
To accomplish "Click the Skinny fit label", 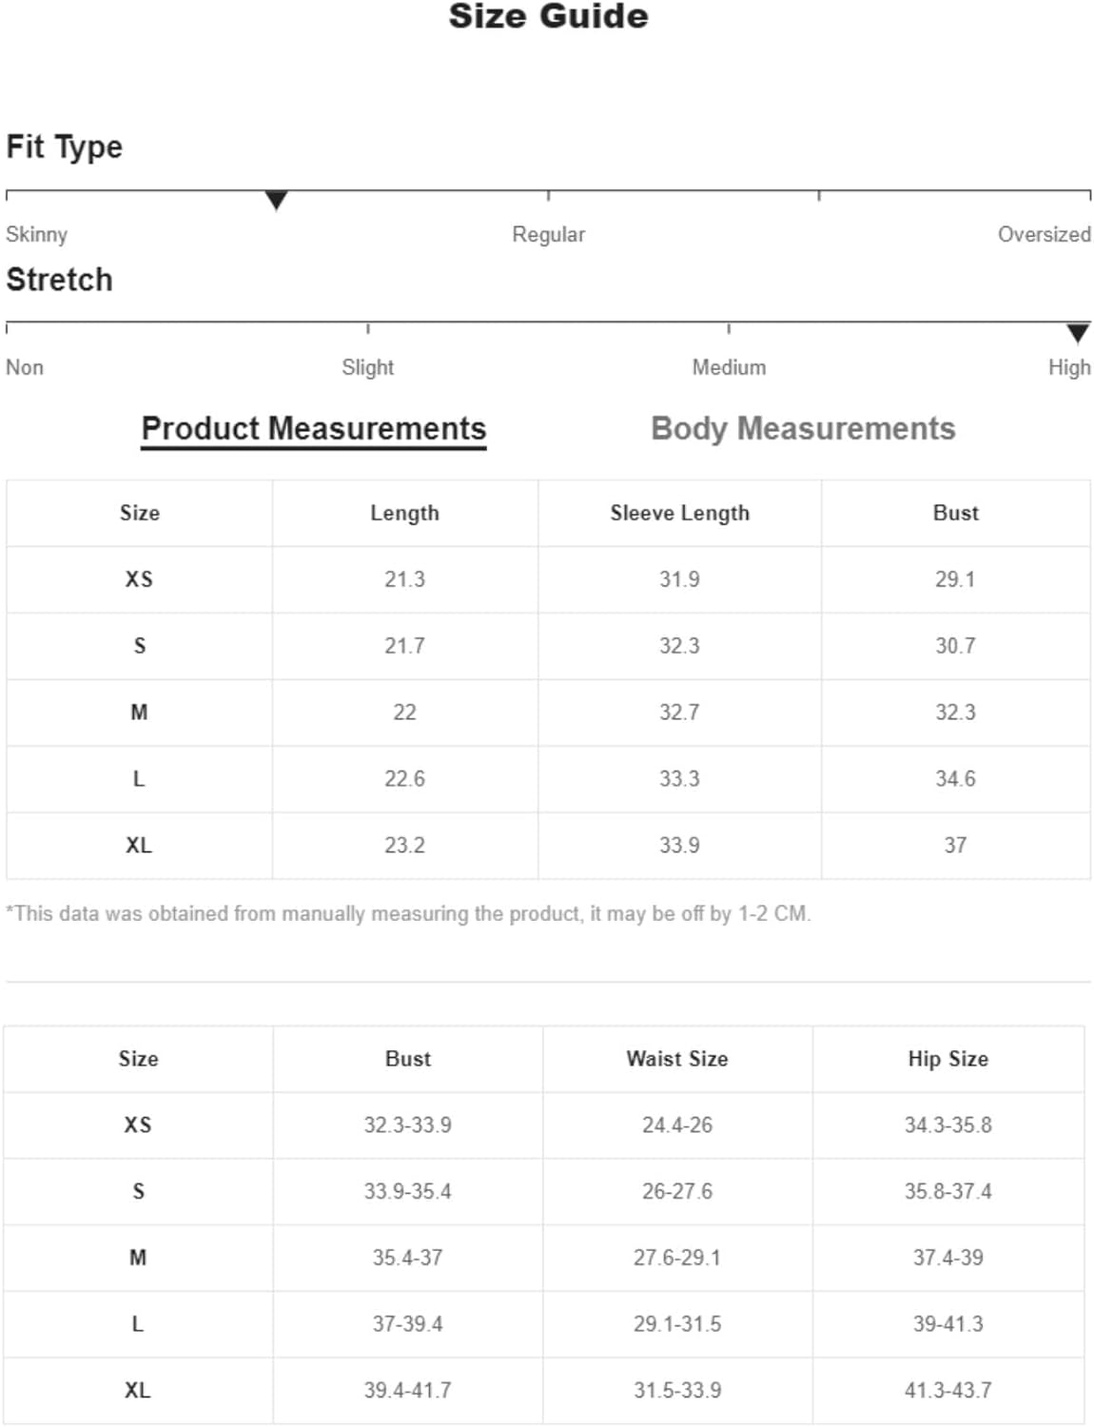I will (x=36, y=234).
